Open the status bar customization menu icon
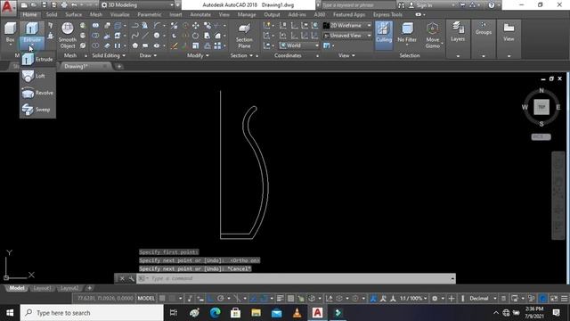The height and width of the screenshot is (321, 570). (564, 299)
